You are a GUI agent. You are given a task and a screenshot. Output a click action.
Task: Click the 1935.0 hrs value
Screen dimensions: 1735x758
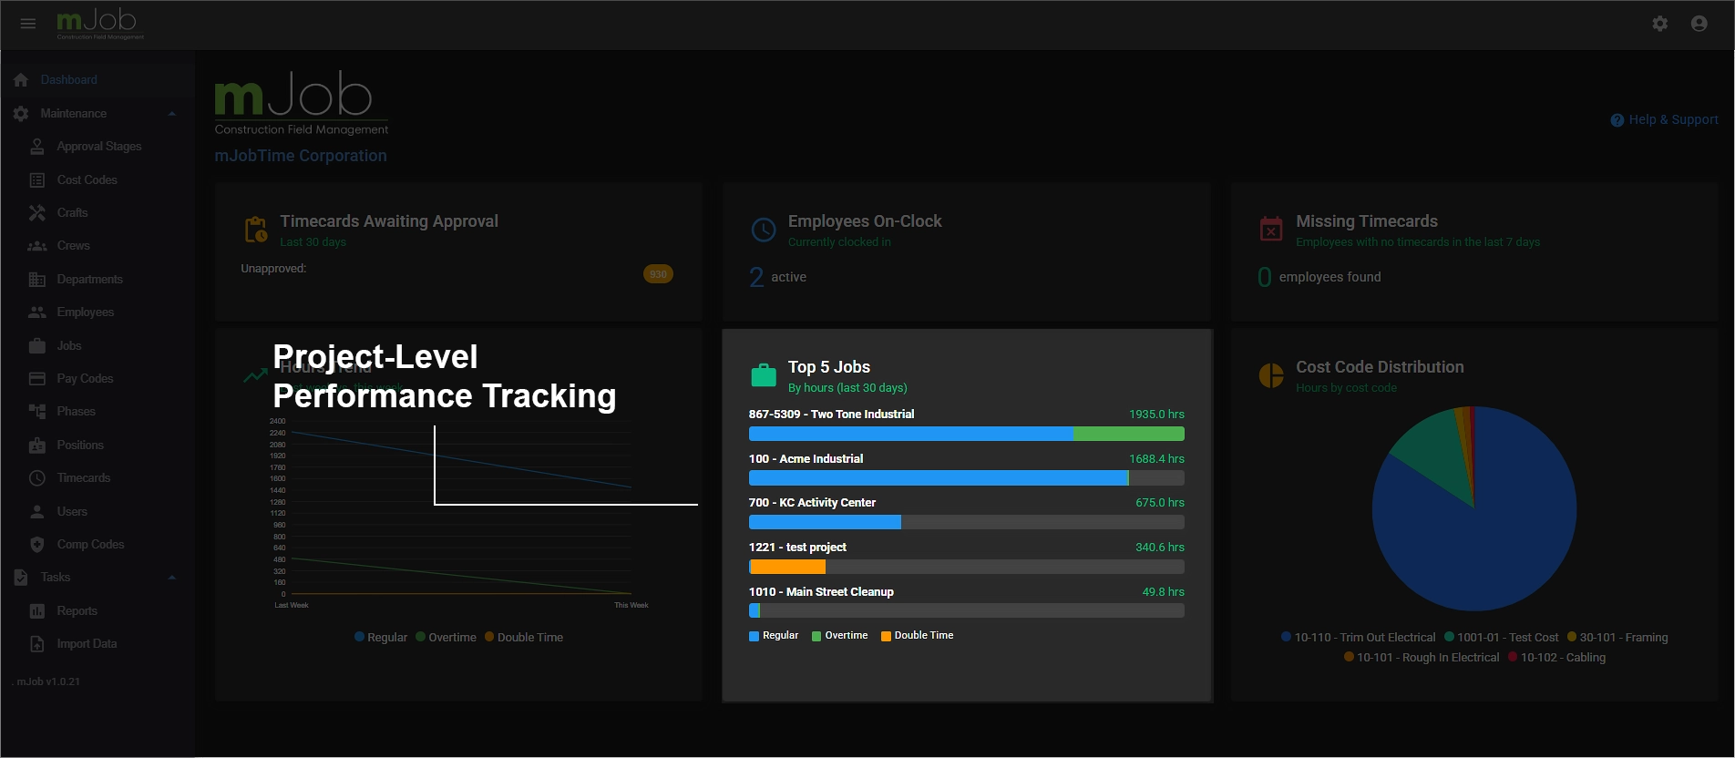point(1157,415)
